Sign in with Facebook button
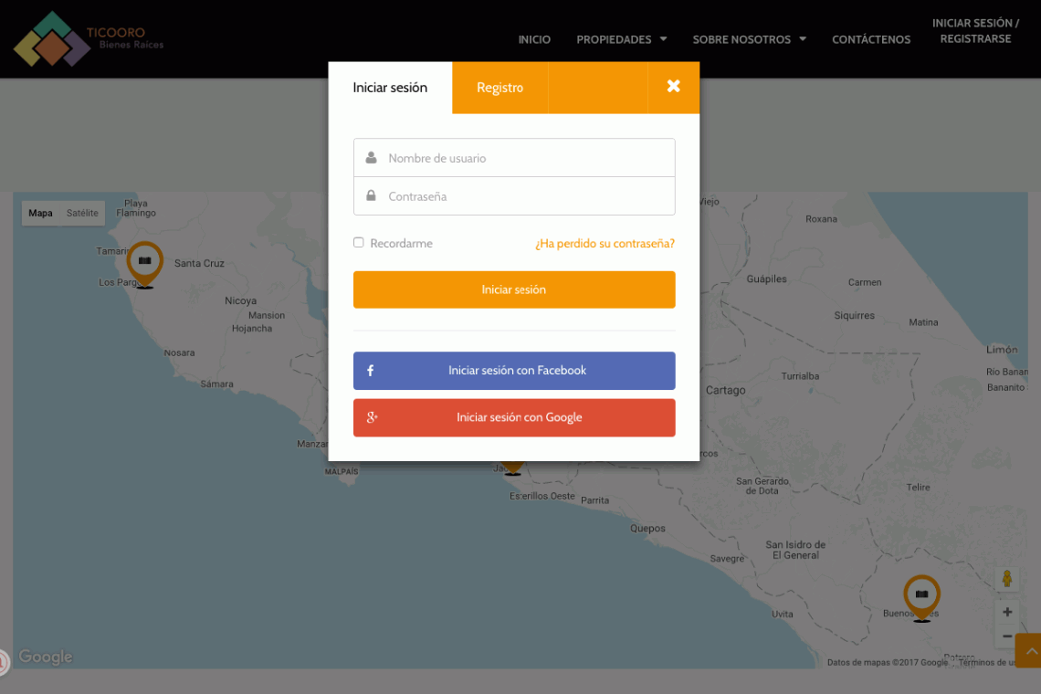The image size is (1041, 694). click(514, 371)
